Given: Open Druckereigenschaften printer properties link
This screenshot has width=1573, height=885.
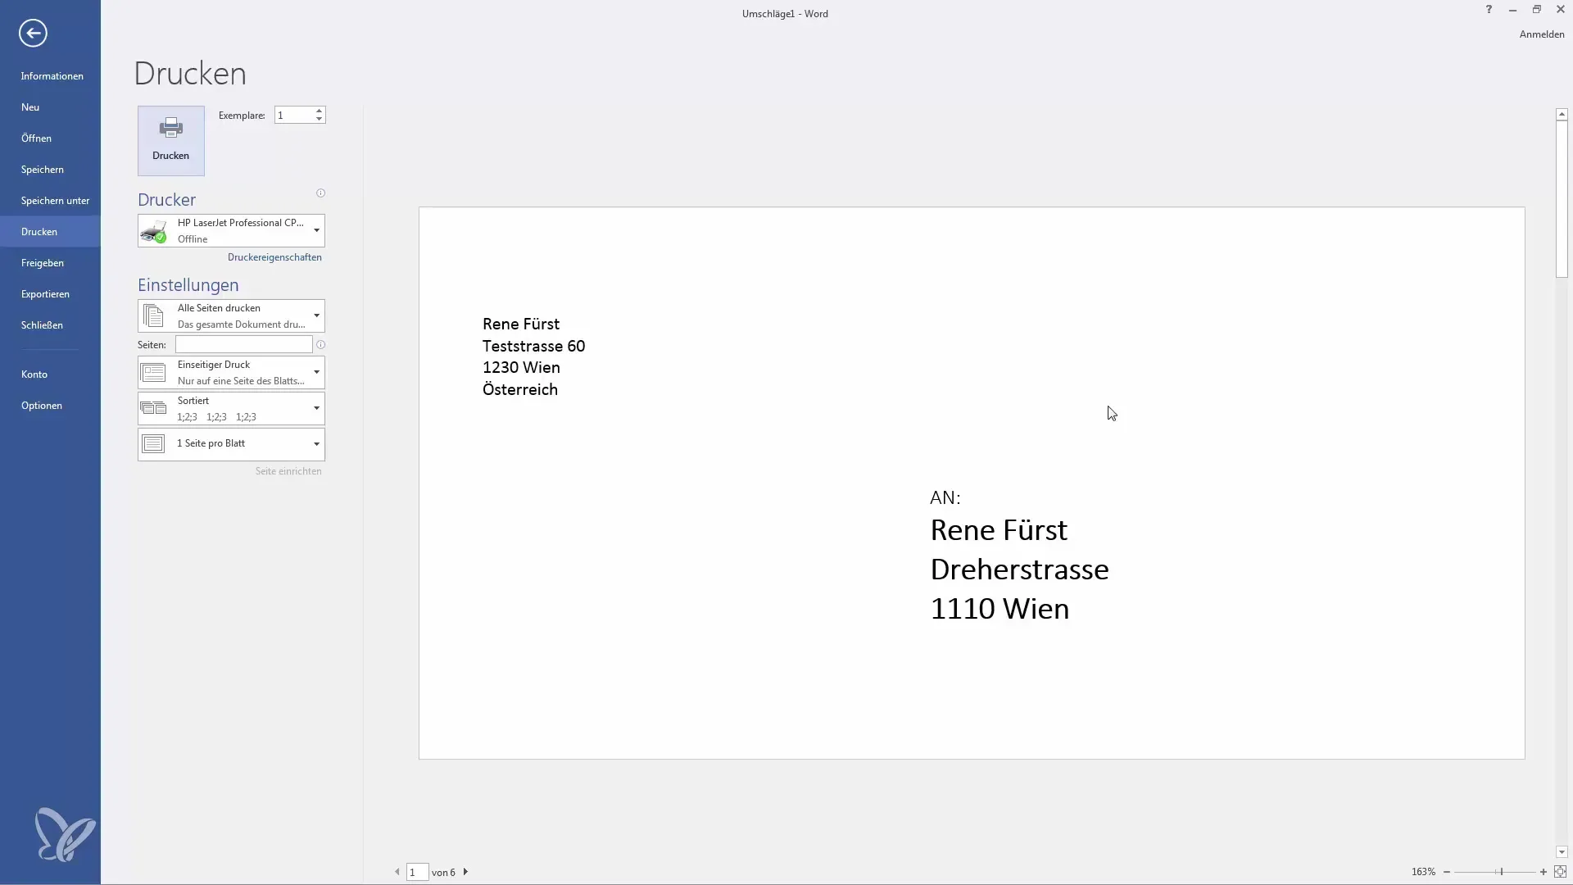Looking at the screenshot, I should coord(274,256).
